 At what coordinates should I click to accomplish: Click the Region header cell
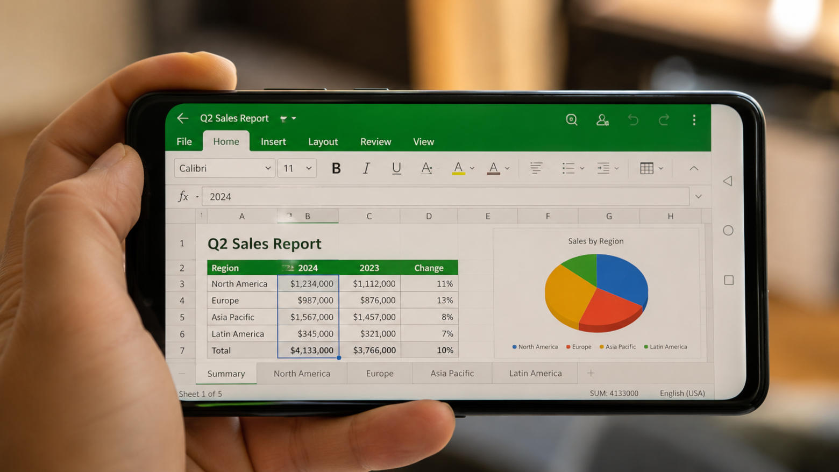tap(242, 268)
